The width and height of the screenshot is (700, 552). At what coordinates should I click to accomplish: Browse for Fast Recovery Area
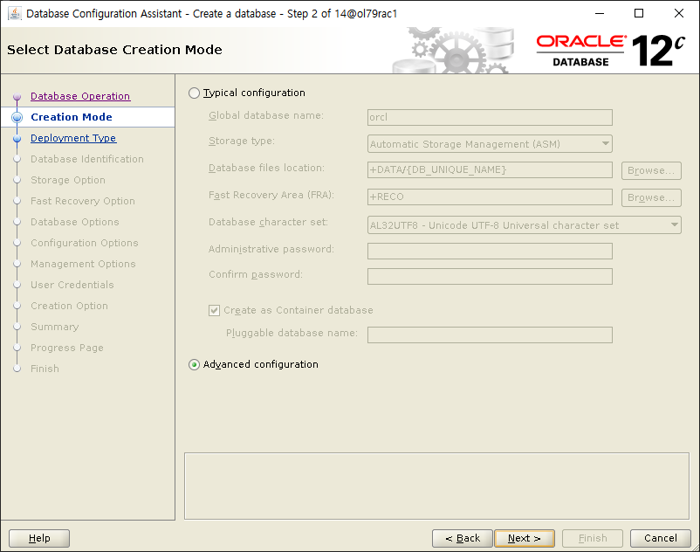(651, 198)
